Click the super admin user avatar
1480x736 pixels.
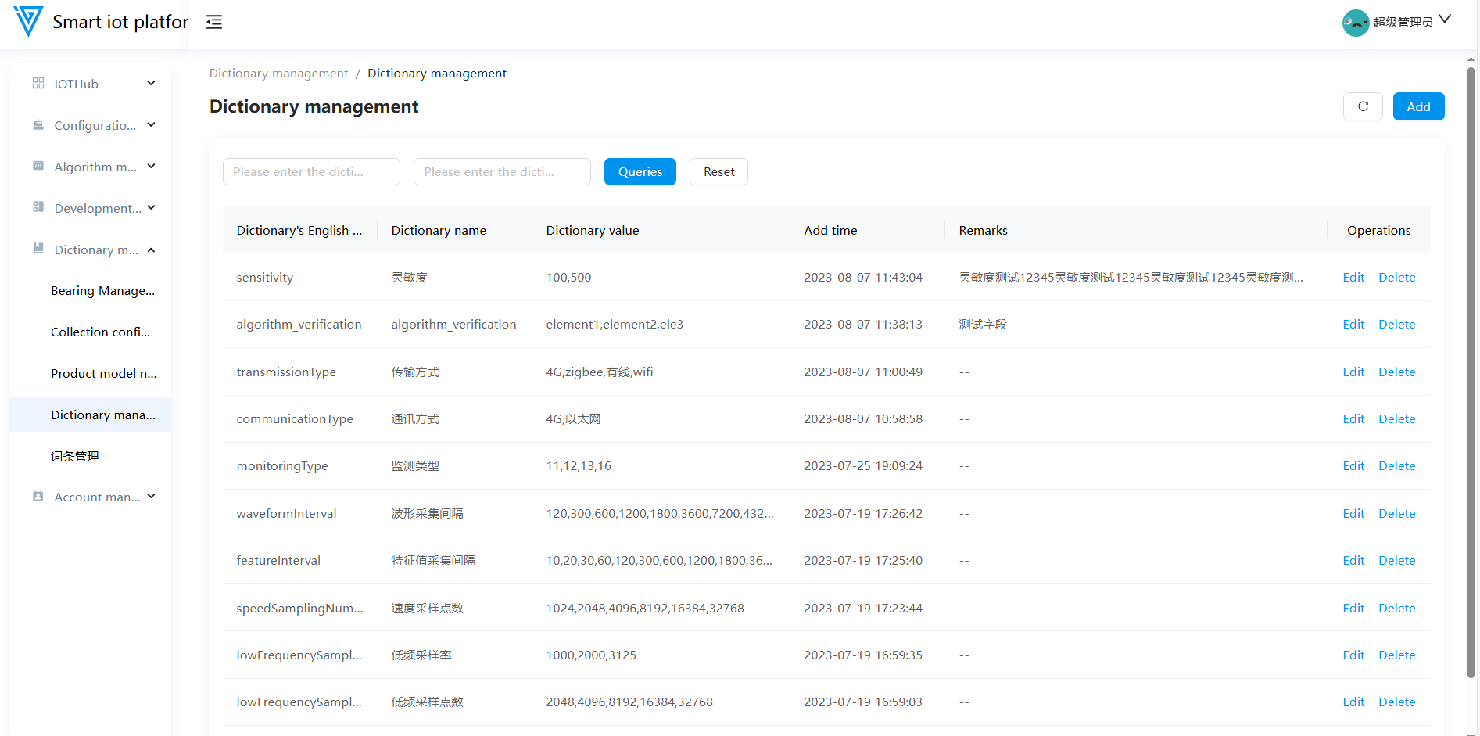click(x=1355, y=23)
